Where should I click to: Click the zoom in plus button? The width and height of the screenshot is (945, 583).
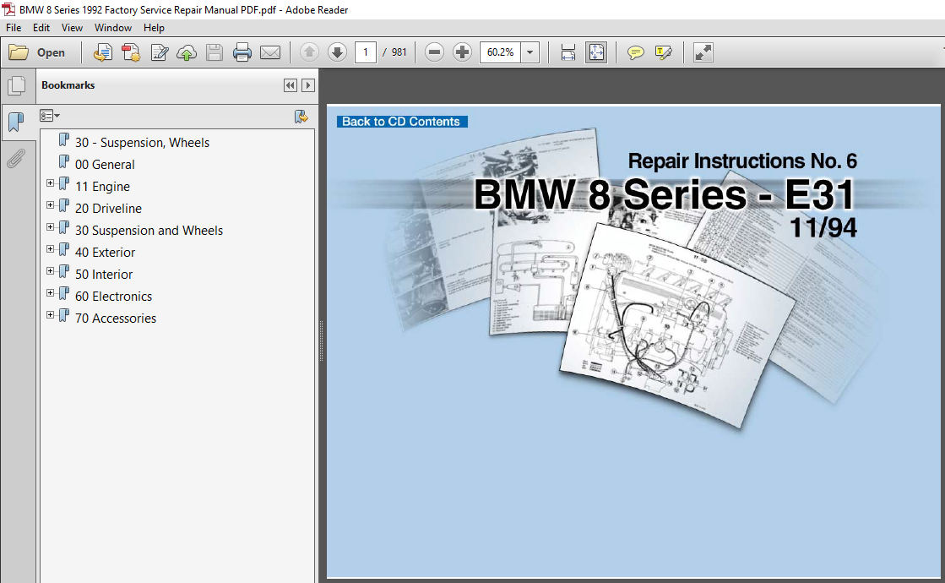pos(462,52)
